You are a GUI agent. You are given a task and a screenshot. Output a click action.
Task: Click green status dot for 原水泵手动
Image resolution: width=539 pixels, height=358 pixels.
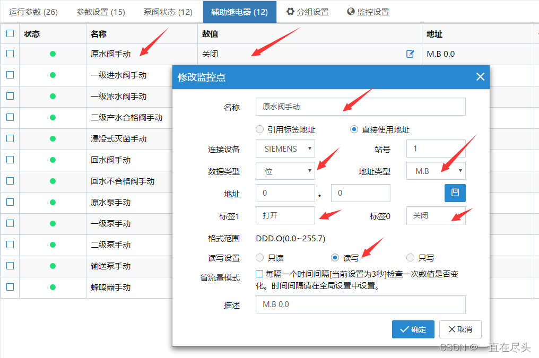coord(53,203)
